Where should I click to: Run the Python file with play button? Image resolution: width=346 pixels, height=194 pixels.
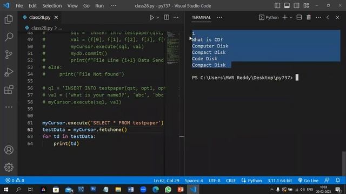(x=152, y=17)
